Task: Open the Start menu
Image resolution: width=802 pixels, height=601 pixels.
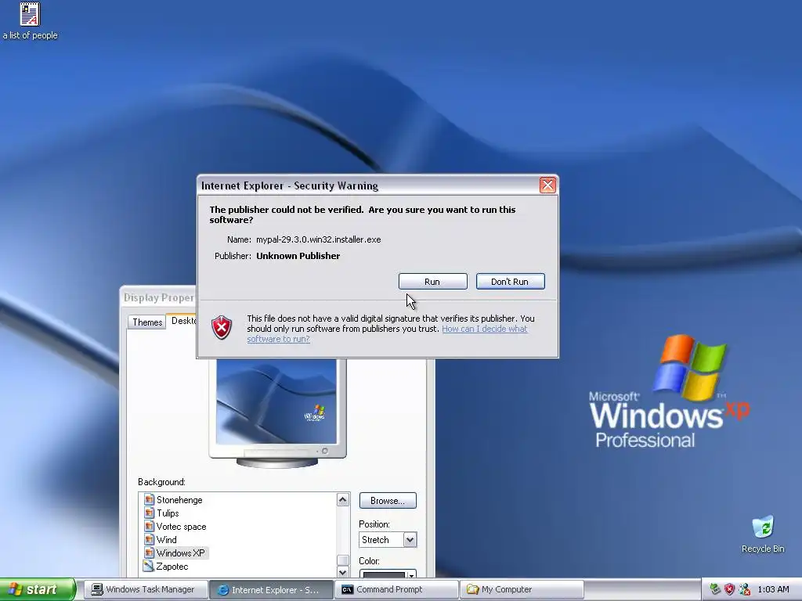Action: pyautogui.click(x=37, y=589)
